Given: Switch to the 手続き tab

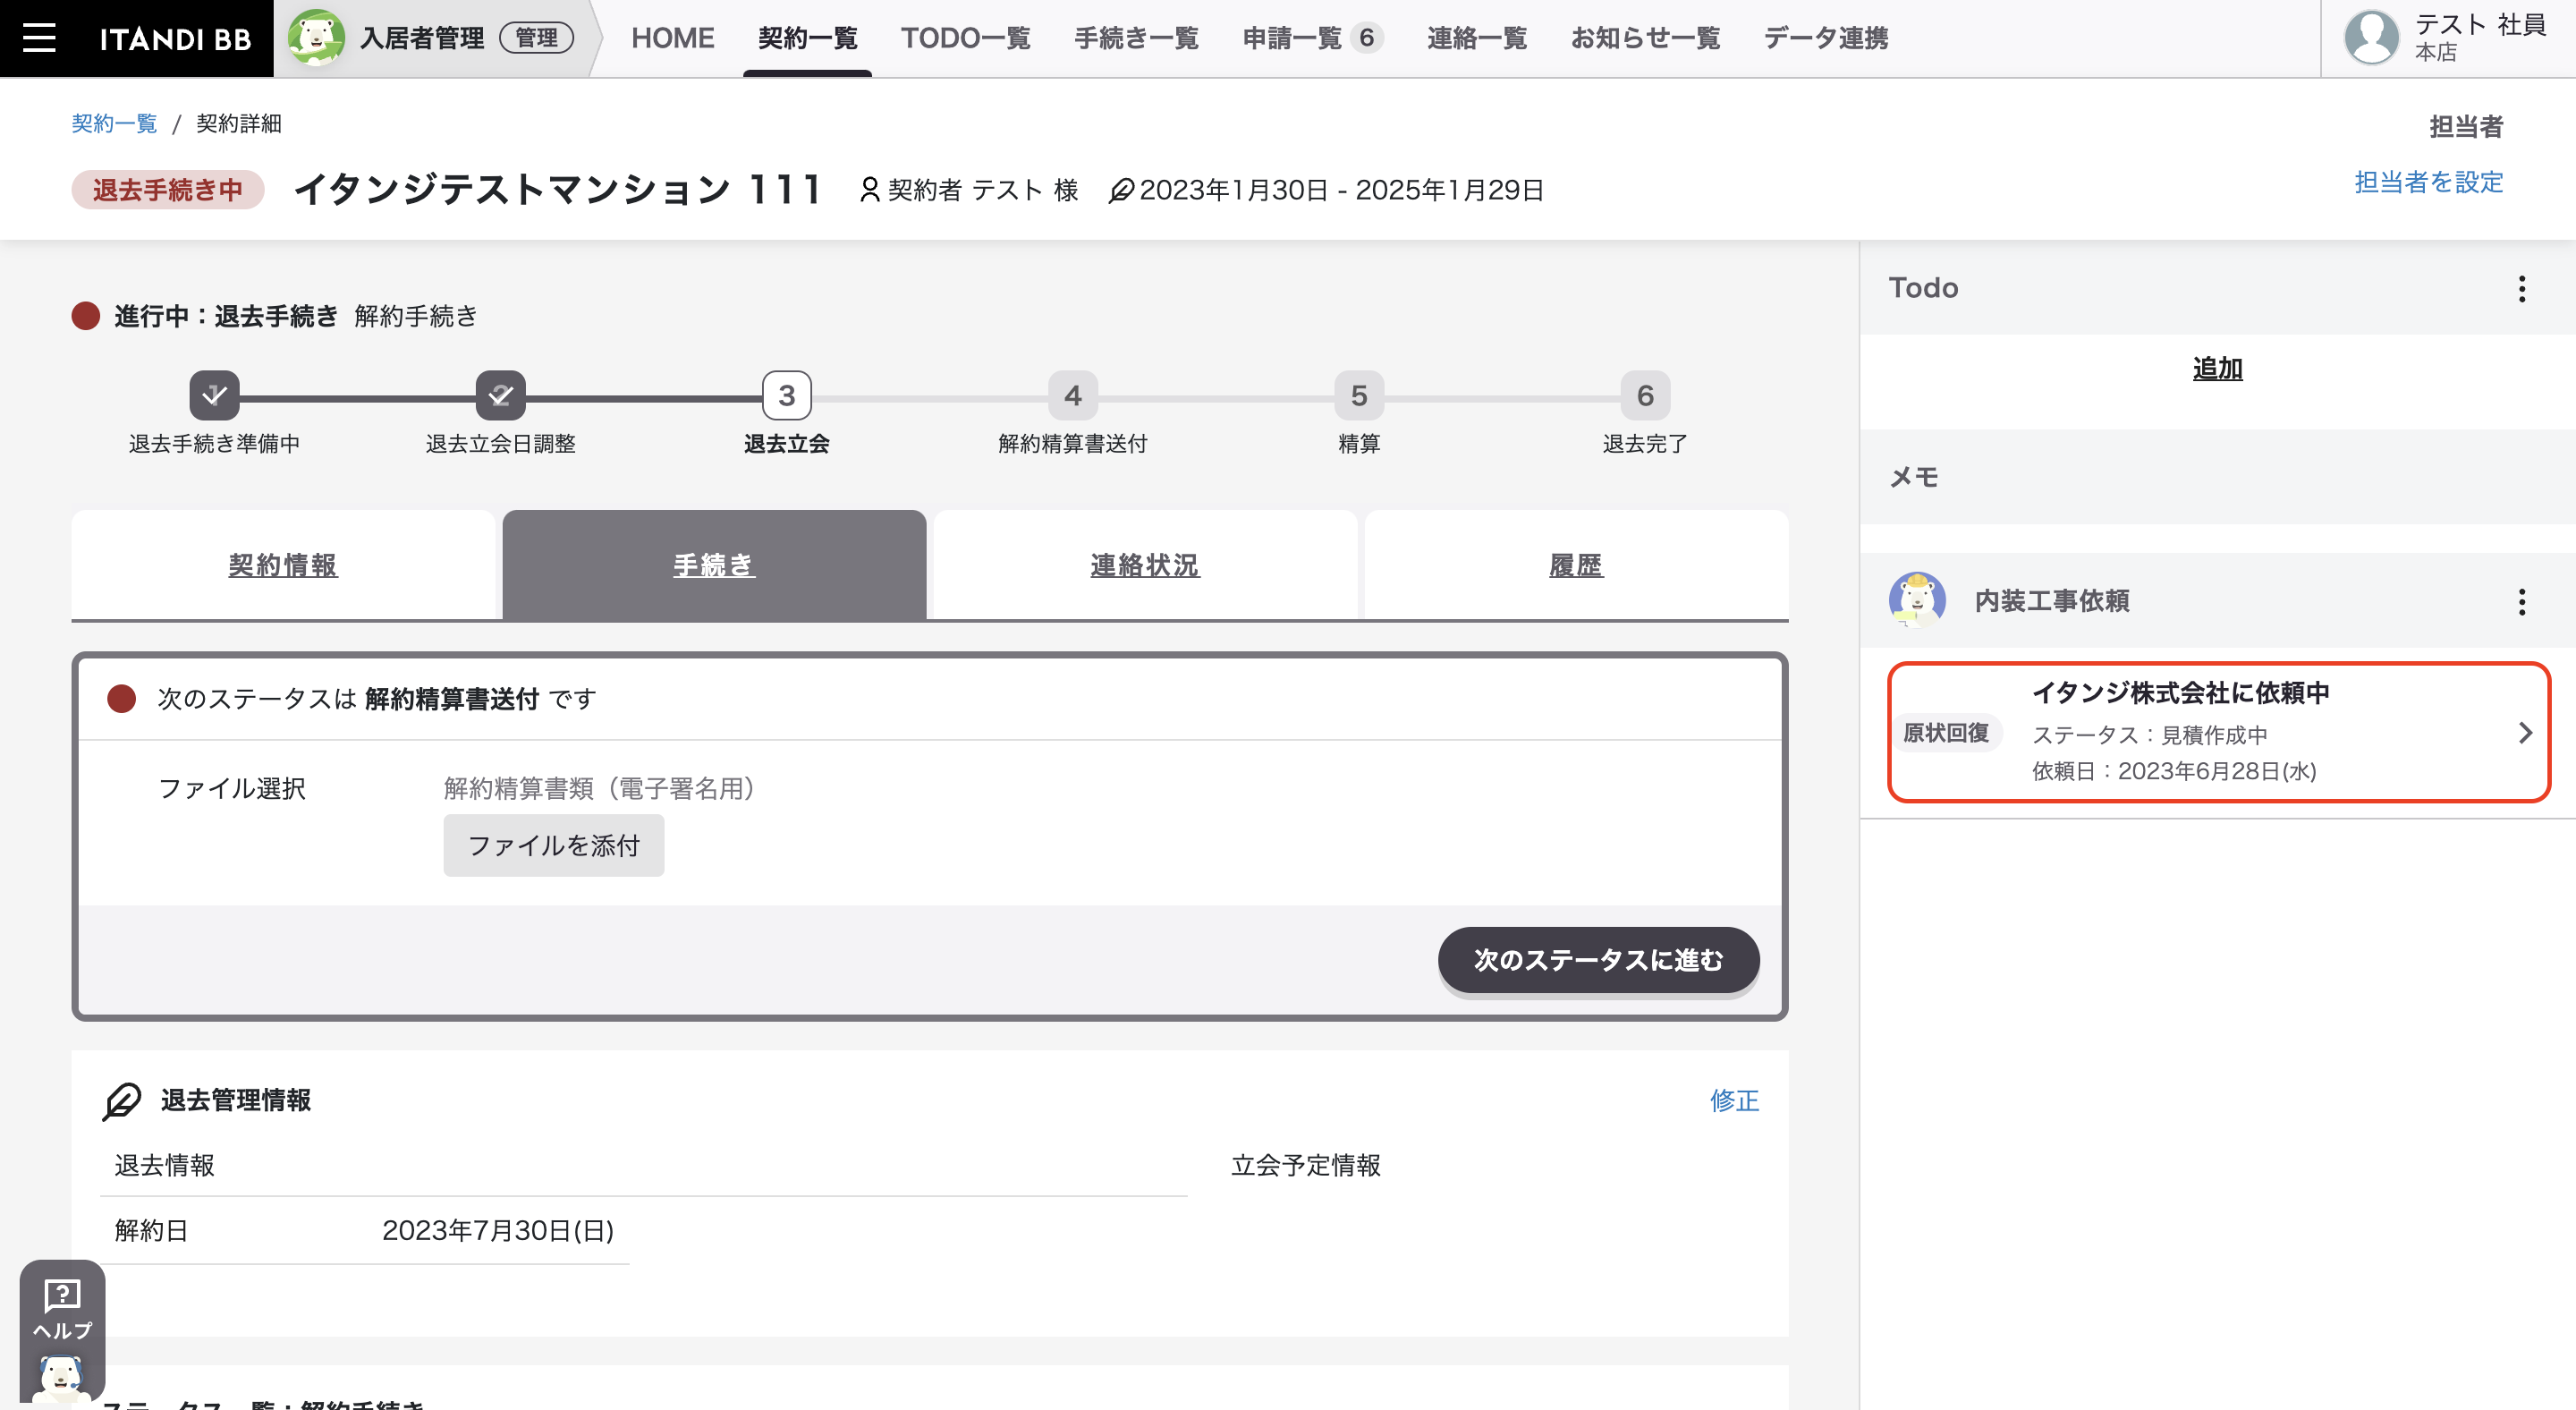Looking at the screenshot, I should pyautogui.click(x=714, y=565).
